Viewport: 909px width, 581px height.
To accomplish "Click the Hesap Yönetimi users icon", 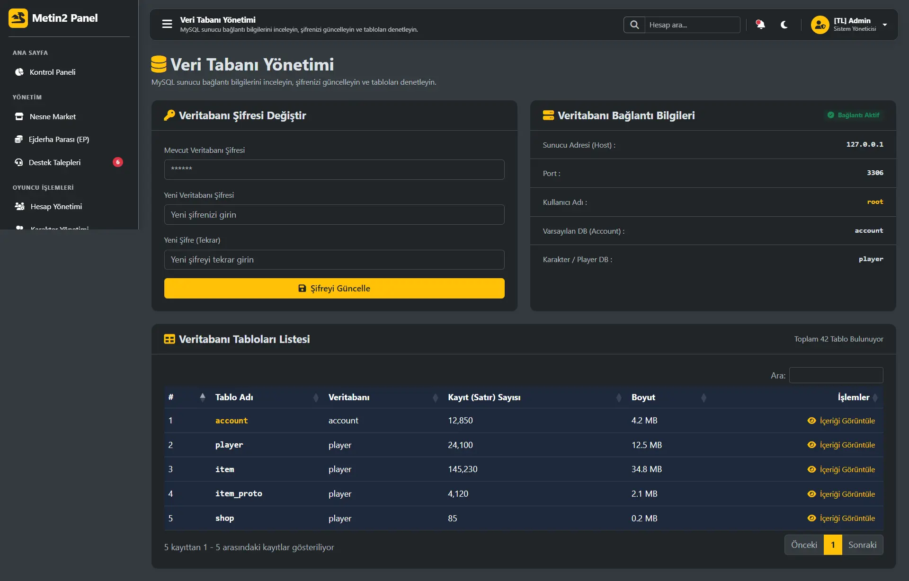I will [20, 206].
